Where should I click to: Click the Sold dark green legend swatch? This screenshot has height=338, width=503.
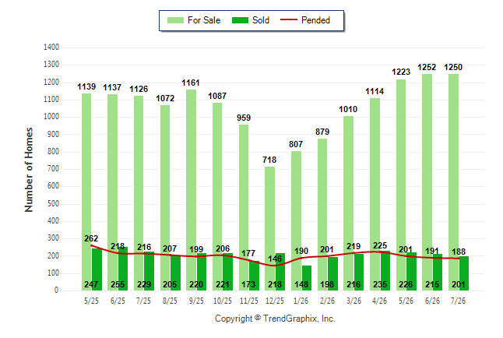coord(241,20)
